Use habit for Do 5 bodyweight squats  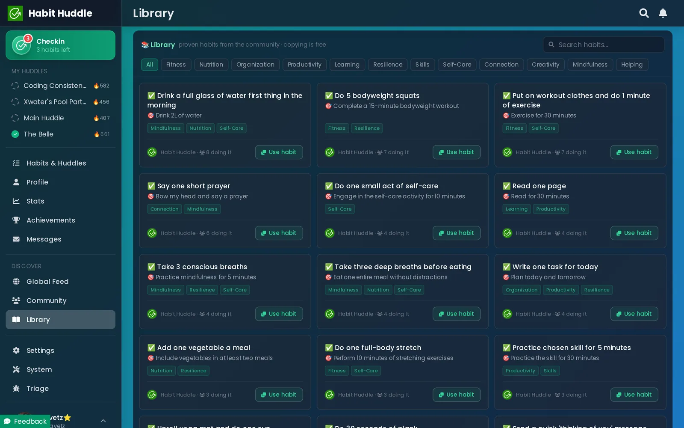457,152
